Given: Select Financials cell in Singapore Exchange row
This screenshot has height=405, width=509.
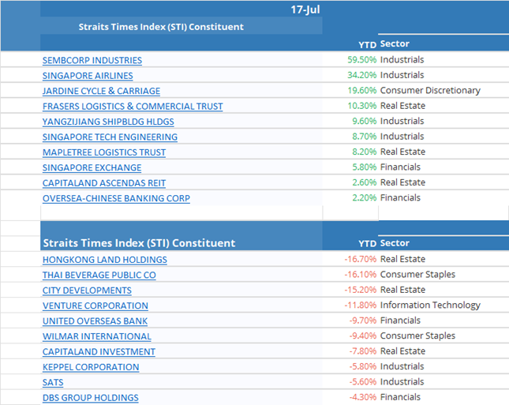Looking at the screenshot, I should [400, 167].
